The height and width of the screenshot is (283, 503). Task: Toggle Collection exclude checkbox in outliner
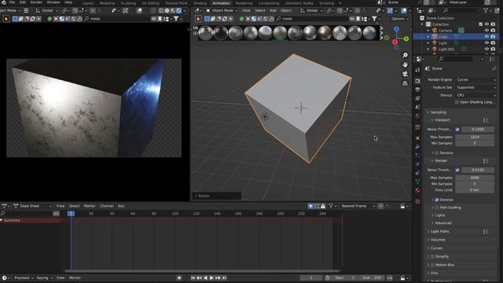480,24
